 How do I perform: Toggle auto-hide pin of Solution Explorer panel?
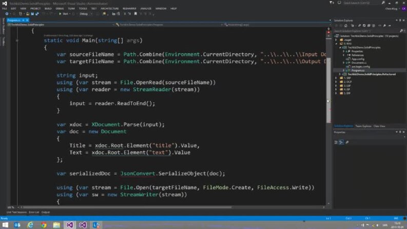400,20
